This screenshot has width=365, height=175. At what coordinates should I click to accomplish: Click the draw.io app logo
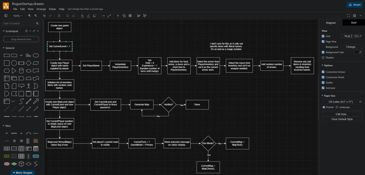[x=6, y=6]
